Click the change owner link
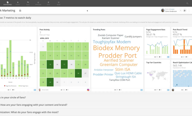 click(172, 9)
